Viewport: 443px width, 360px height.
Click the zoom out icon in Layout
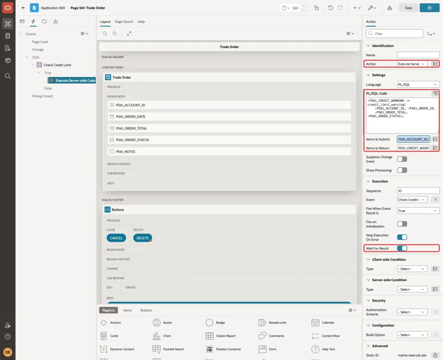(x=105, y=33)
